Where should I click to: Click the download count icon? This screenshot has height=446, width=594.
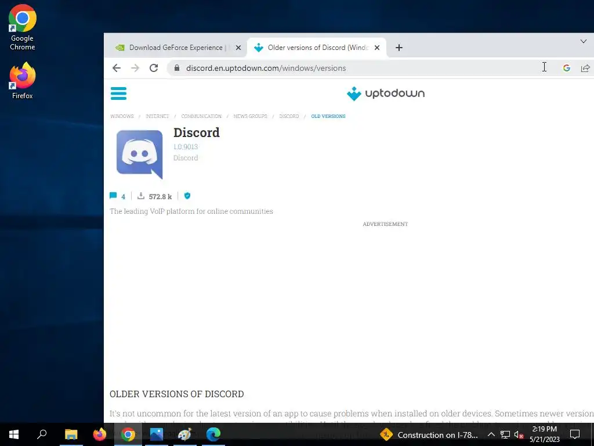click(x=141, y=196)
